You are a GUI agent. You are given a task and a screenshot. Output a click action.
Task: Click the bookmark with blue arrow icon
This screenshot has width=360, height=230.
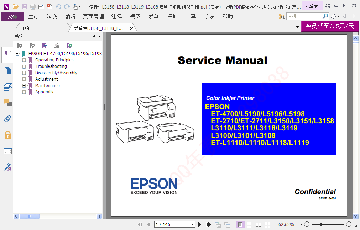(x=44, y=46)
